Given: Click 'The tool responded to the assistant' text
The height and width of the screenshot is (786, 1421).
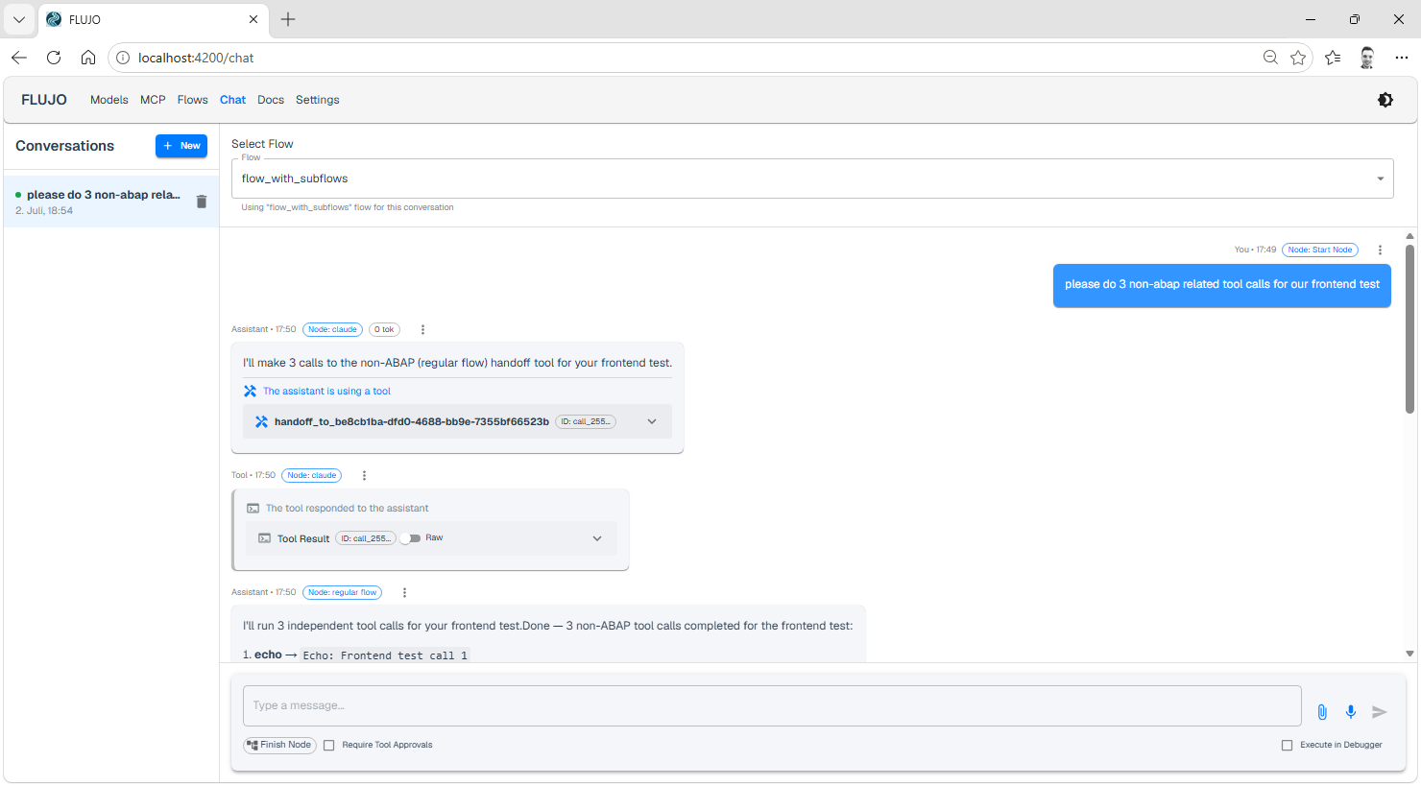Looking at the screenshot, I should click(x=347, y=509).
